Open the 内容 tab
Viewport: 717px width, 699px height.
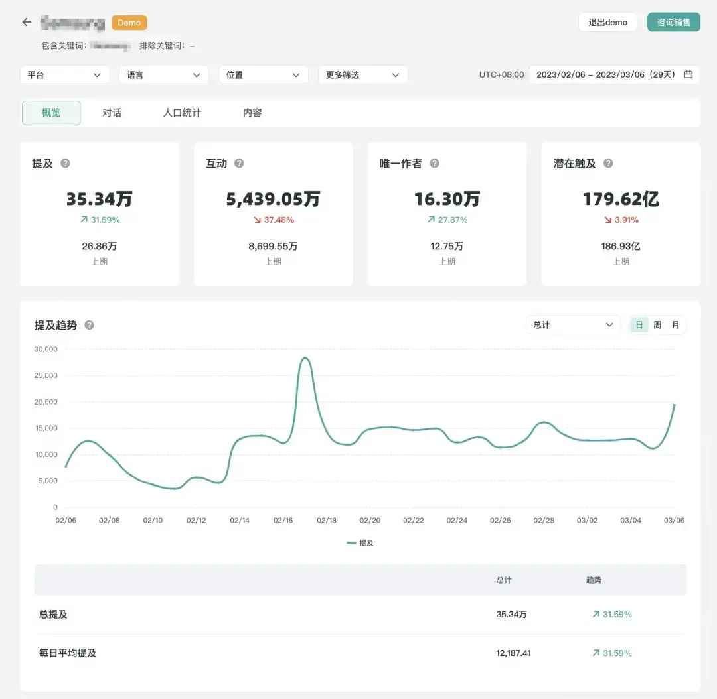tap(252, 113)
